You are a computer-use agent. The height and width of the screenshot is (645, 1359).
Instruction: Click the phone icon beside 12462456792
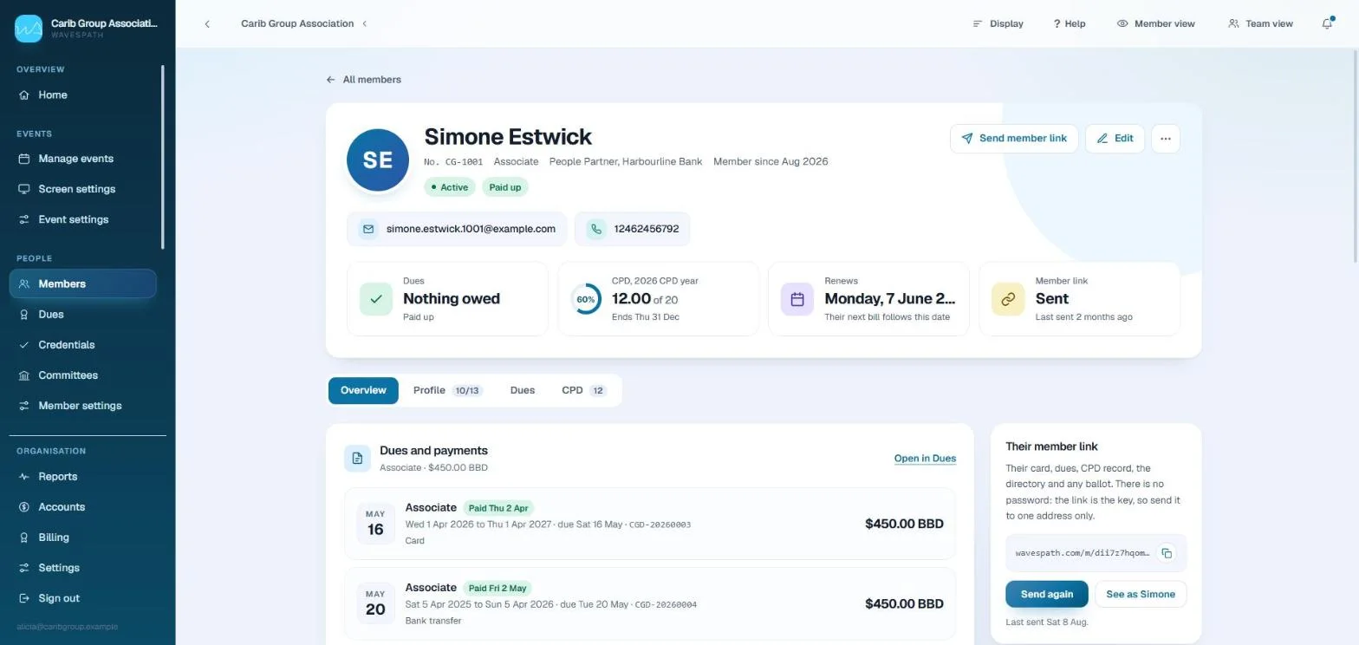pyautogui.click(x=596, y=229)
